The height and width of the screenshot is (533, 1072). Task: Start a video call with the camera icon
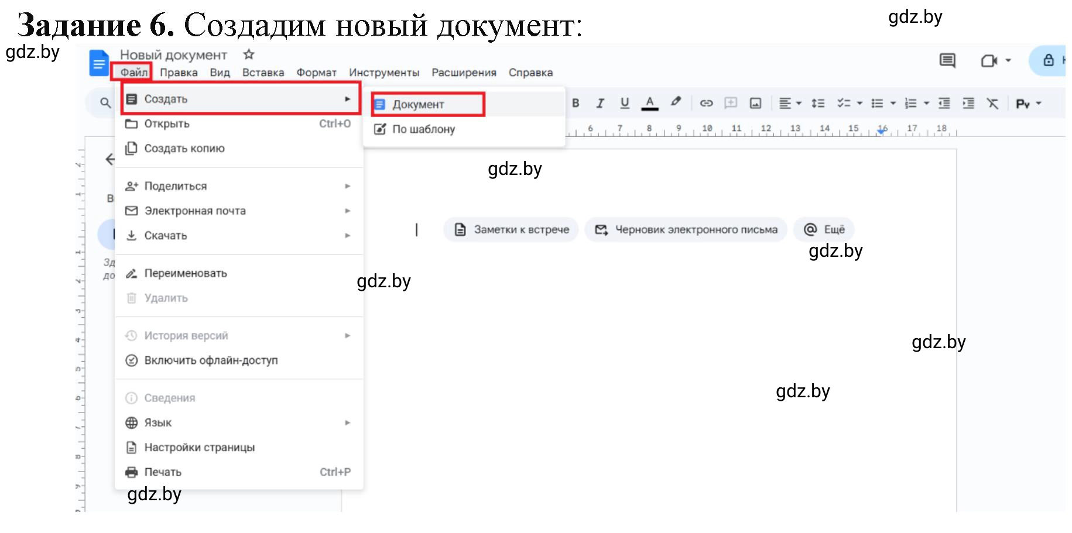click(989, 61)
